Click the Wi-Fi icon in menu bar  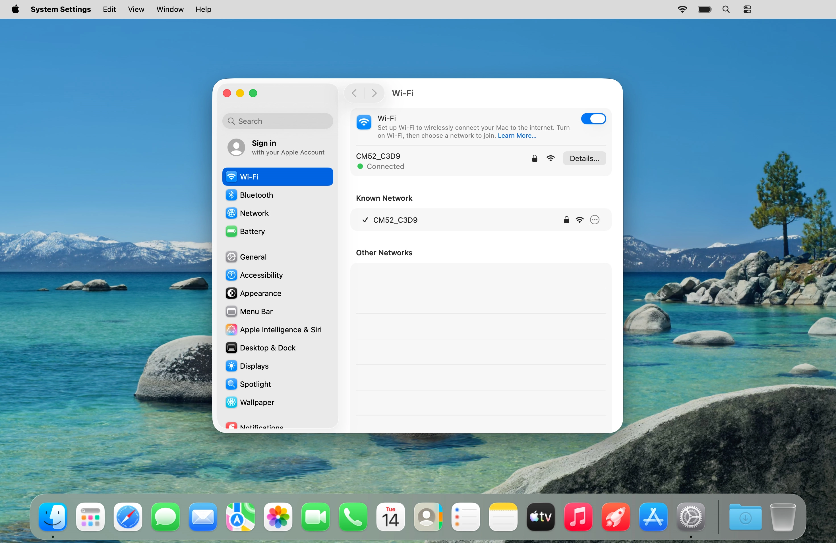pos(682,9)
